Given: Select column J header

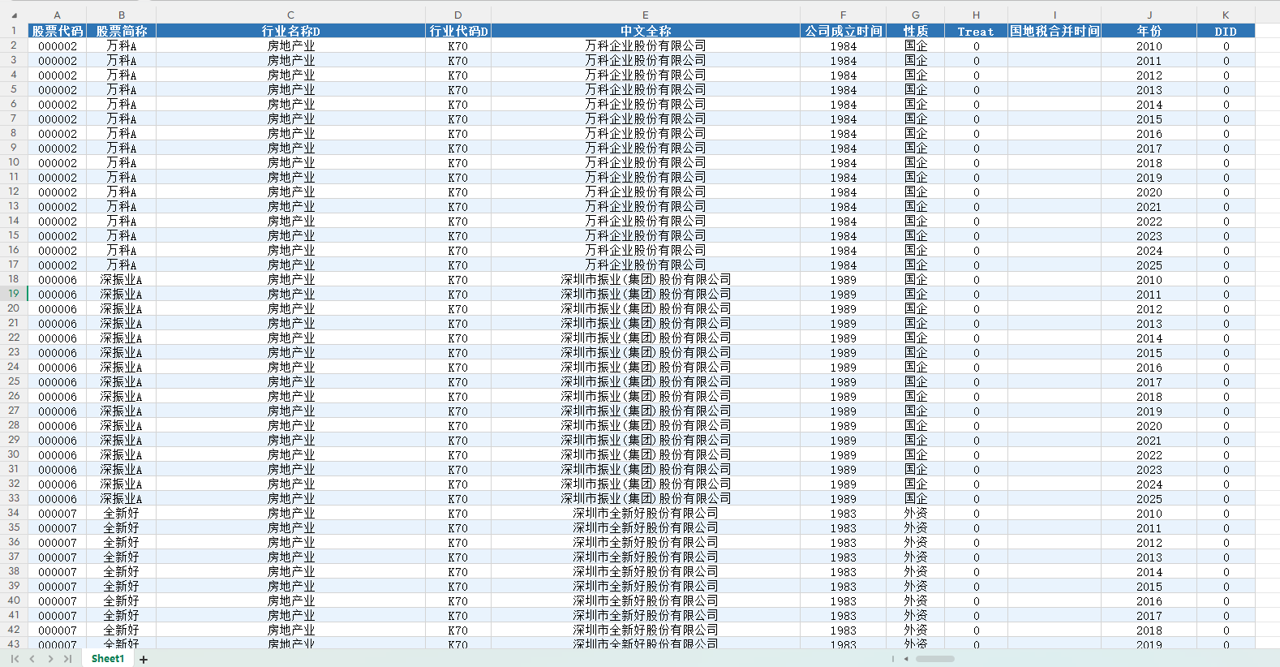Looking at the screenshot, I should click(1149, 15).
